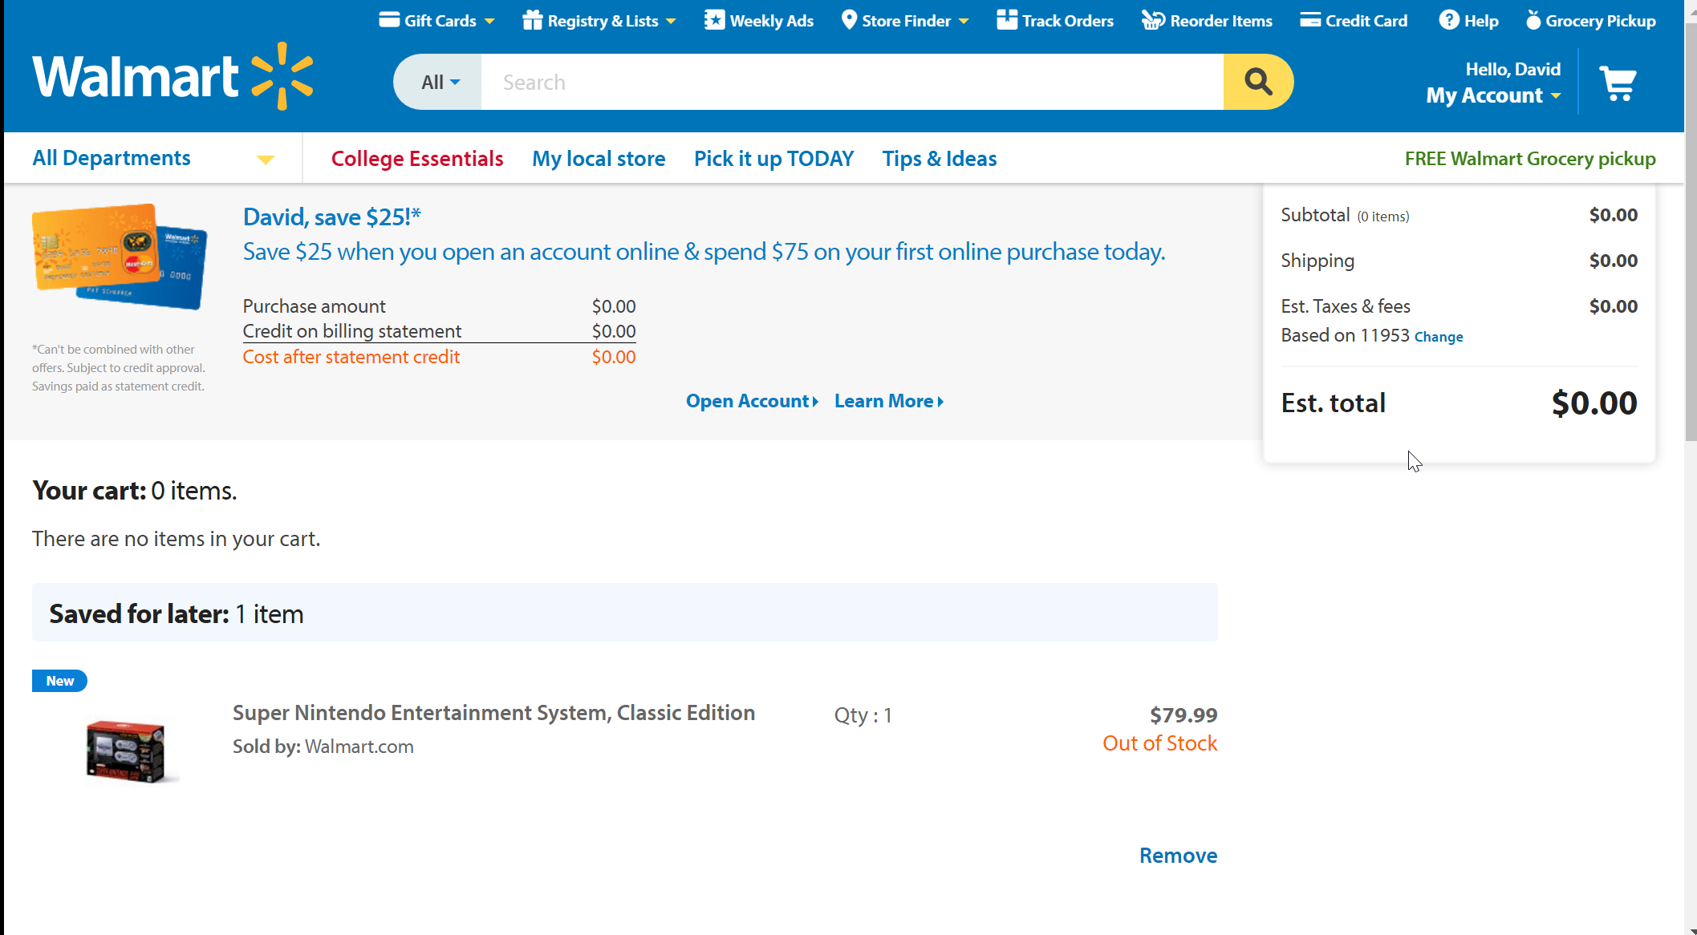Screen dimensions: 1697x935
Task: Click the Learn More link
Action: (x=889, y=401)
